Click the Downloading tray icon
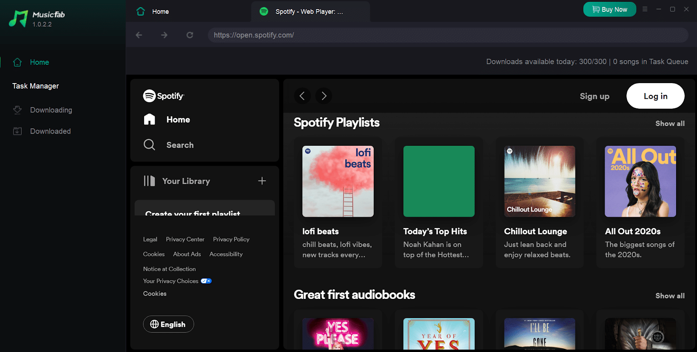 coord(17,110)
